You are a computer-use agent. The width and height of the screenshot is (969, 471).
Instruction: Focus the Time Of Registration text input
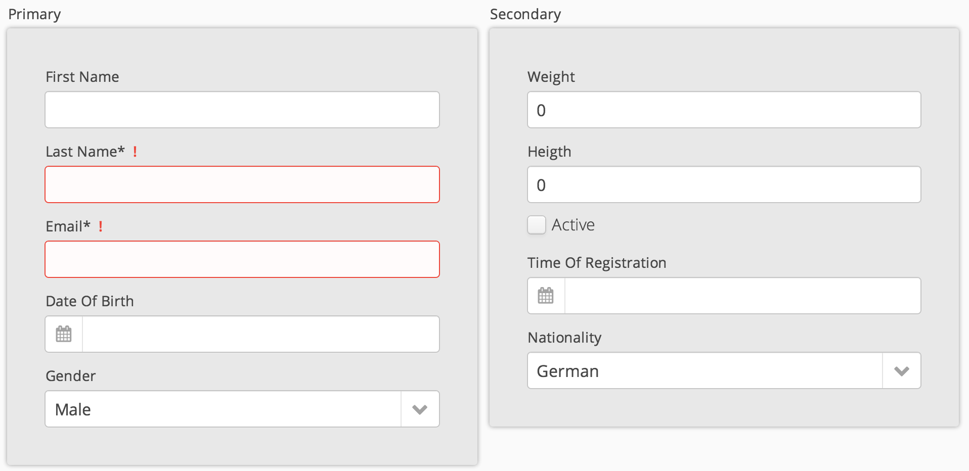click(742, 296)
